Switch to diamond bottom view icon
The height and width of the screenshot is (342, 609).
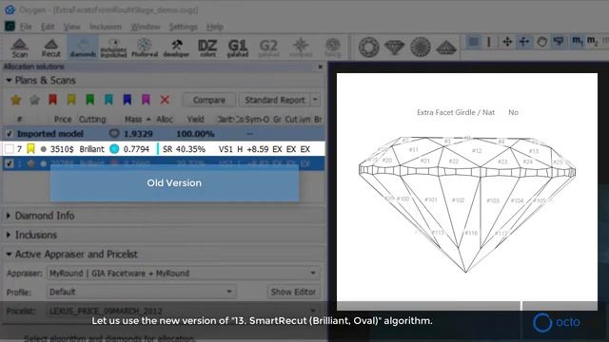pyautogui.click(x=421, y=47)
